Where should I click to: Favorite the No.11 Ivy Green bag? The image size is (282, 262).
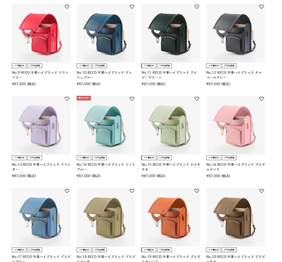coord(197,7)
